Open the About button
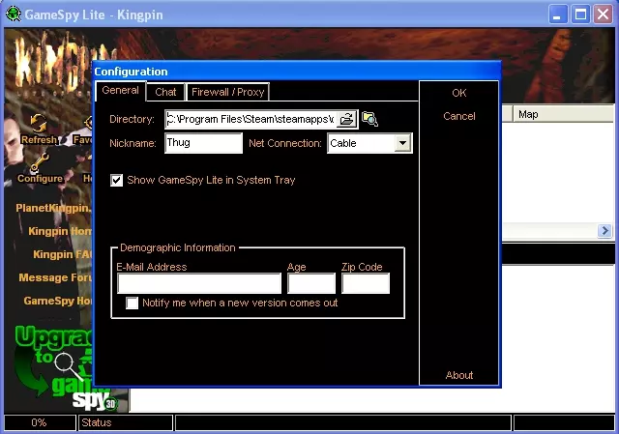 [x=459, y=375]
